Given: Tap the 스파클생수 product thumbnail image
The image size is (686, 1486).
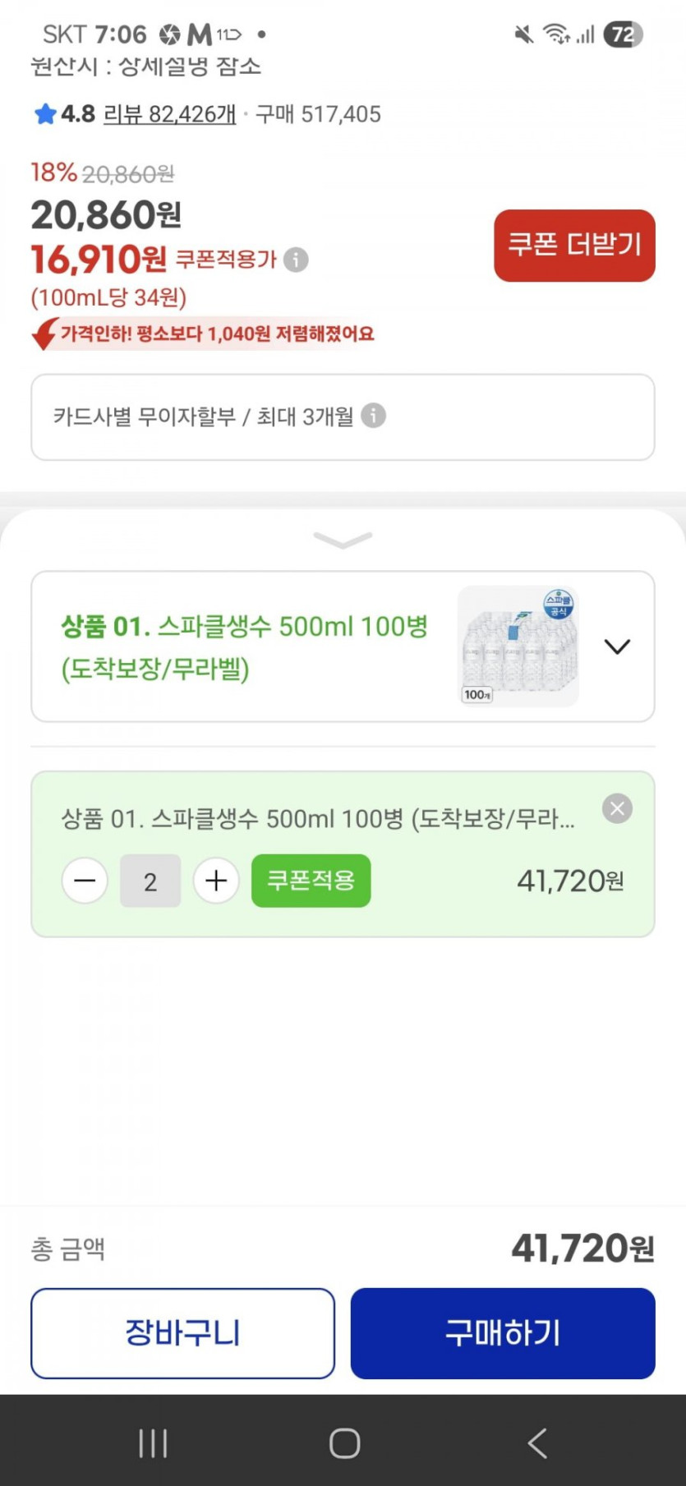Looking at the screenshot, I should [x=518, y=646].
